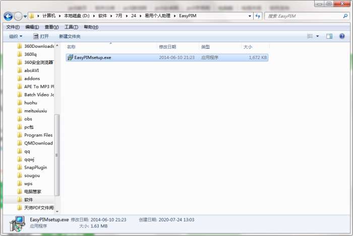Click navigation pane scrollbar thumb
Screen dimensions: 353x236
click(56, 155)
